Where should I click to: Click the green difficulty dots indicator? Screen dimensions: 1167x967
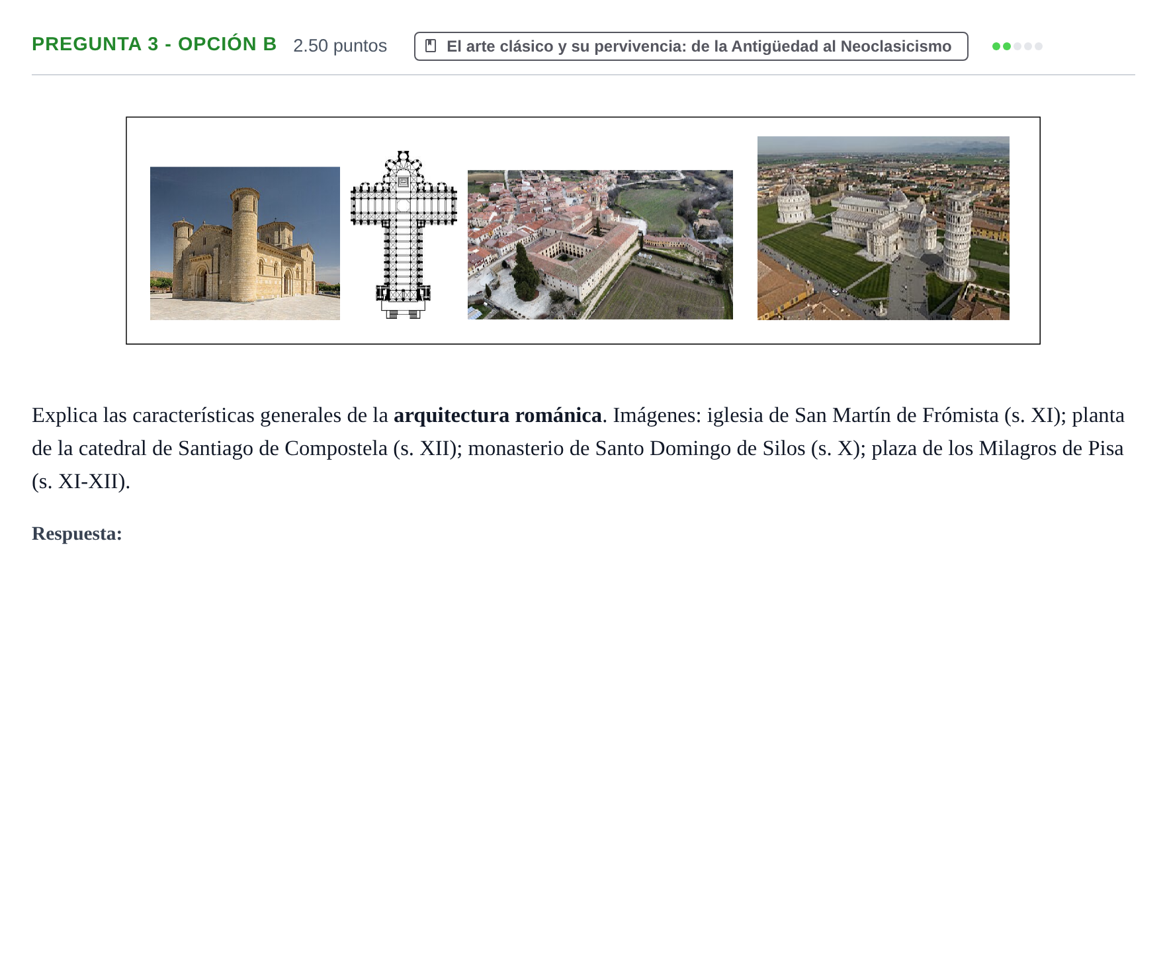[1017, 46]
